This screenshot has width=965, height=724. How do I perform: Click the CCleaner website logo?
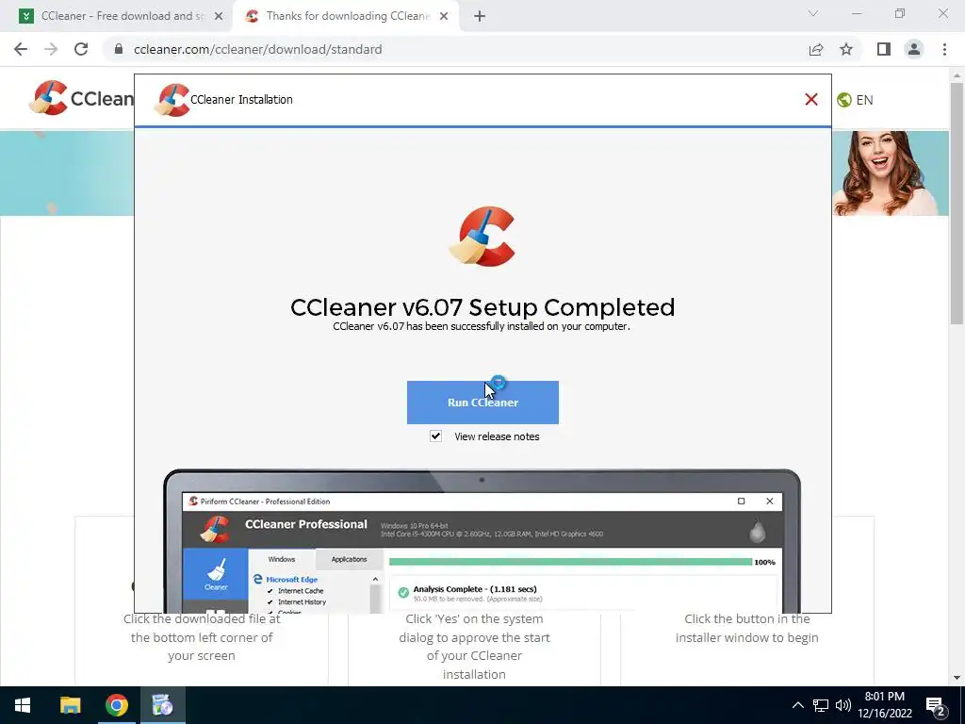(81, 98)
